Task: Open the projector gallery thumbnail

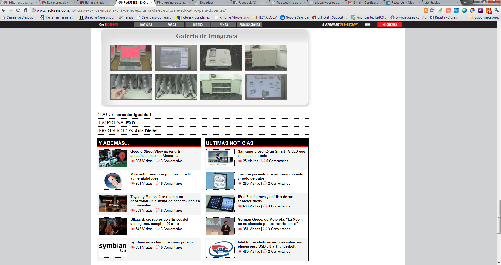Action: (x=221, y=58)
